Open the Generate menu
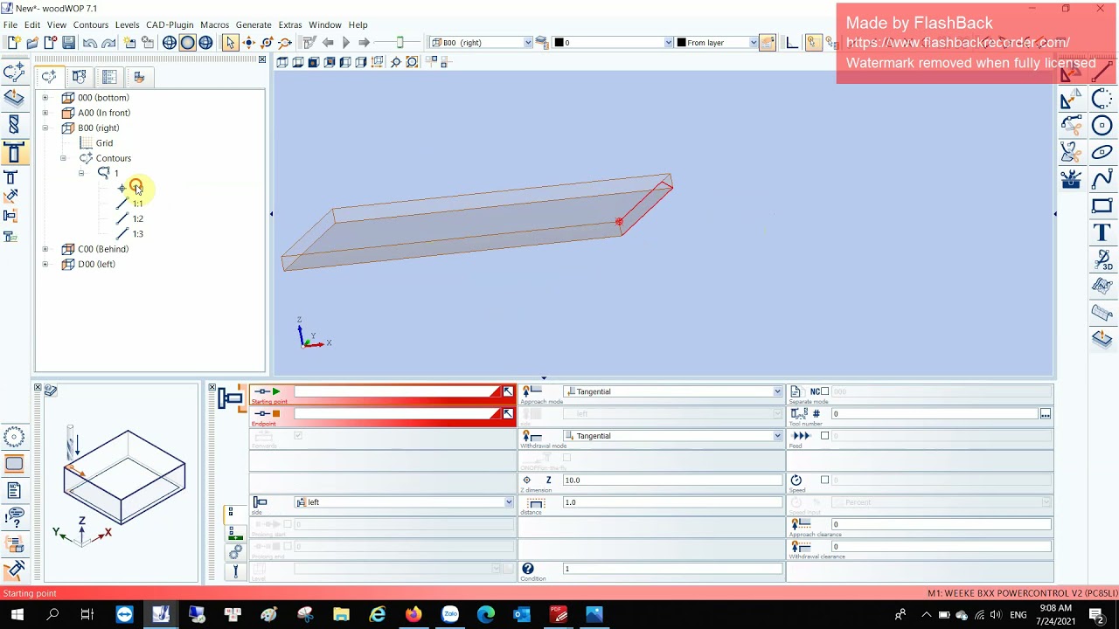This screenshot has width=1119, height=629. click(254, 24)
